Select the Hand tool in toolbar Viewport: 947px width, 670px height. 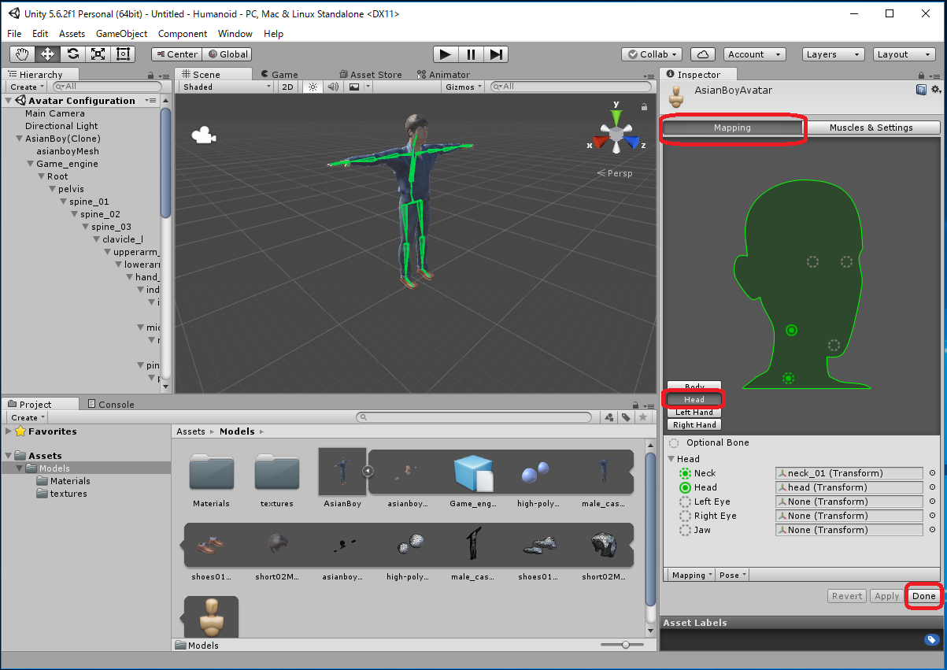click(x=23, y=54)
